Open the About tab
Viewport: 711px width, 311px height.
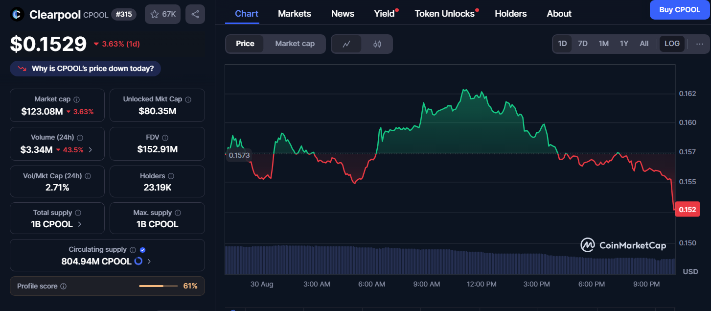coord(559,14)
